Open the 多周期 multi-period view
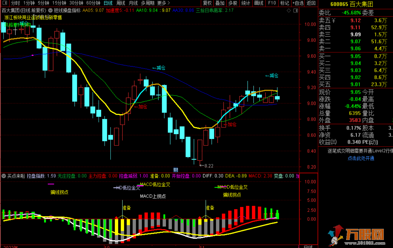Screen dimensions: 393x248 click(147, 3)
